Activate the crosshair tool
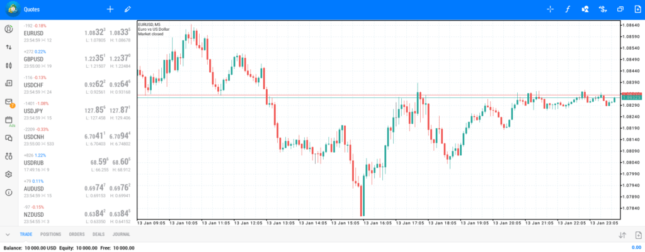Screen dimensions: 645x252 (x=550, y=9)
